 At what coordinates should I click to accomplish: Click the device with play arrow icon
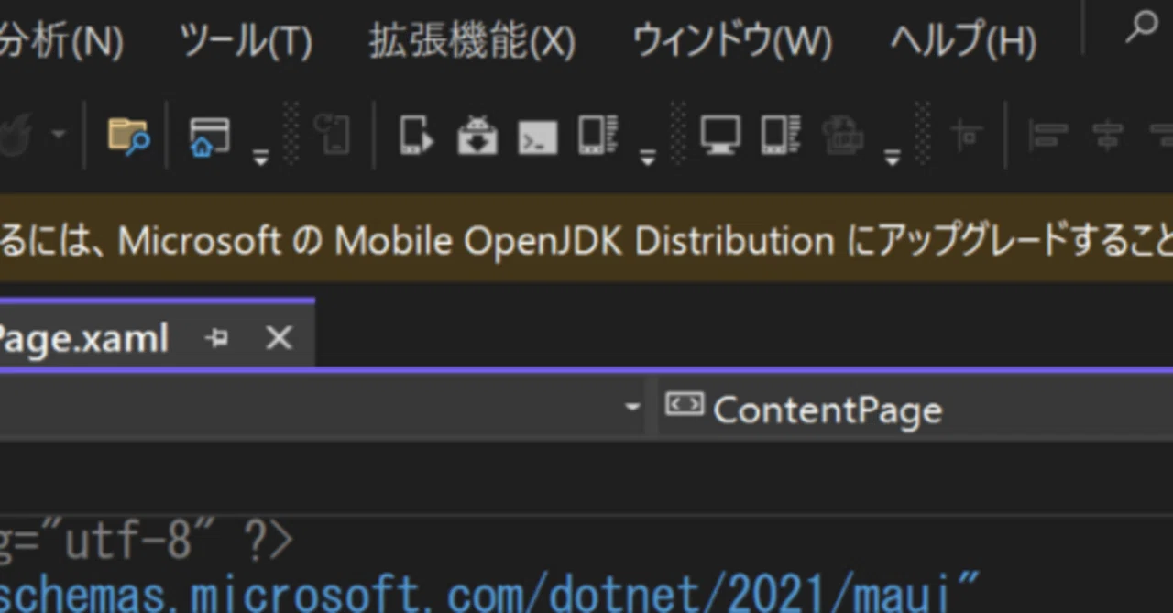coord(417,135)
